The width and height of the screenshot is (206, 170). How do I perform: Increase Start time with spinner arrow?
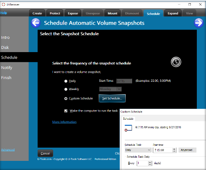pos(174,149)
